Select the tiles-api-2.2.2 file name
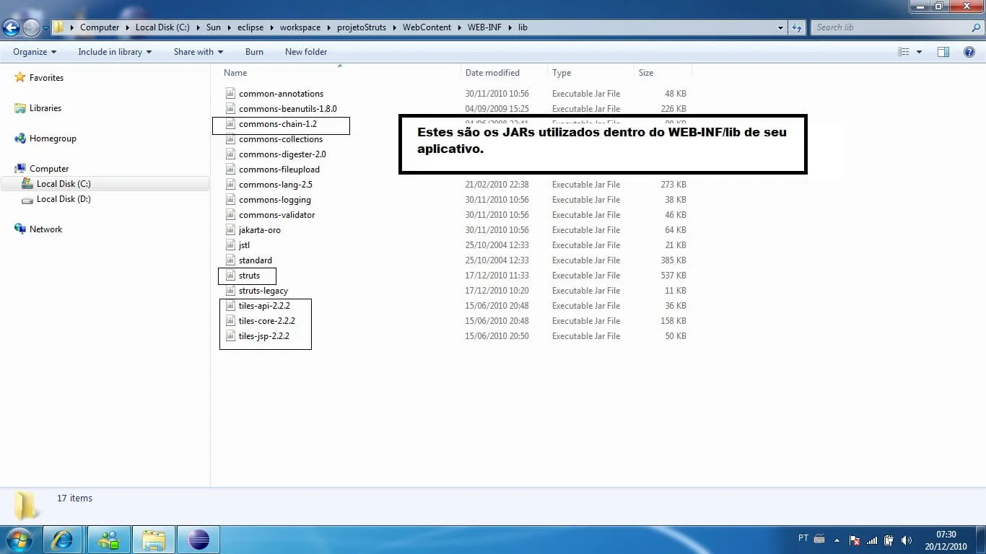This screenshot has height=554, width=986. coord(264,306)
